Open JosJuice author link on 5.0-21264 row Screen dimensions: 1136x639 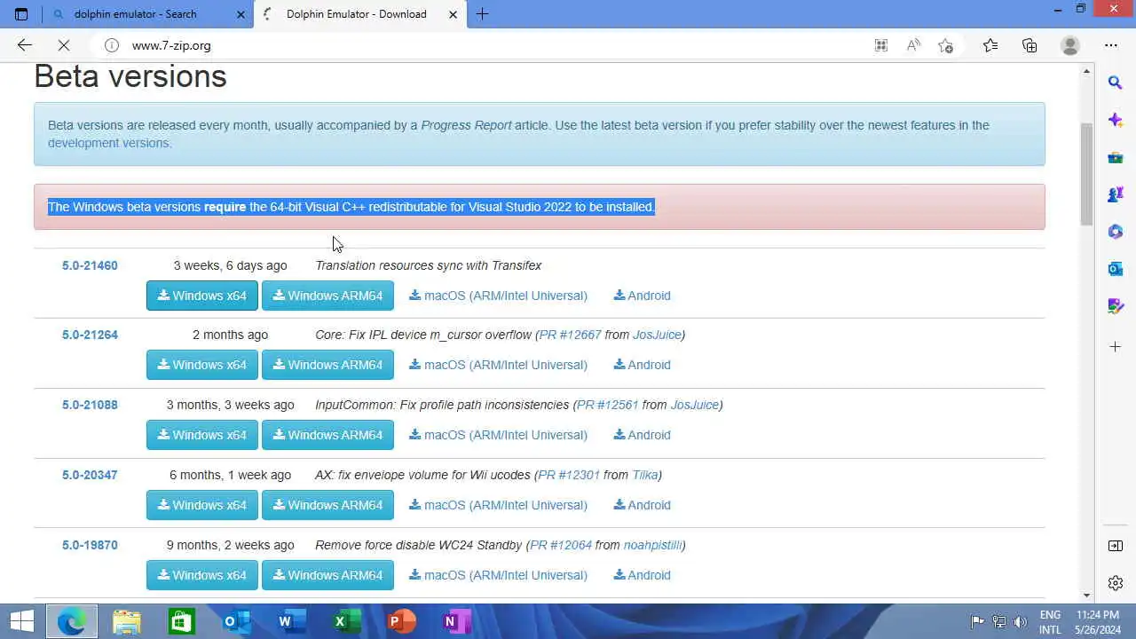pos(657,335)
